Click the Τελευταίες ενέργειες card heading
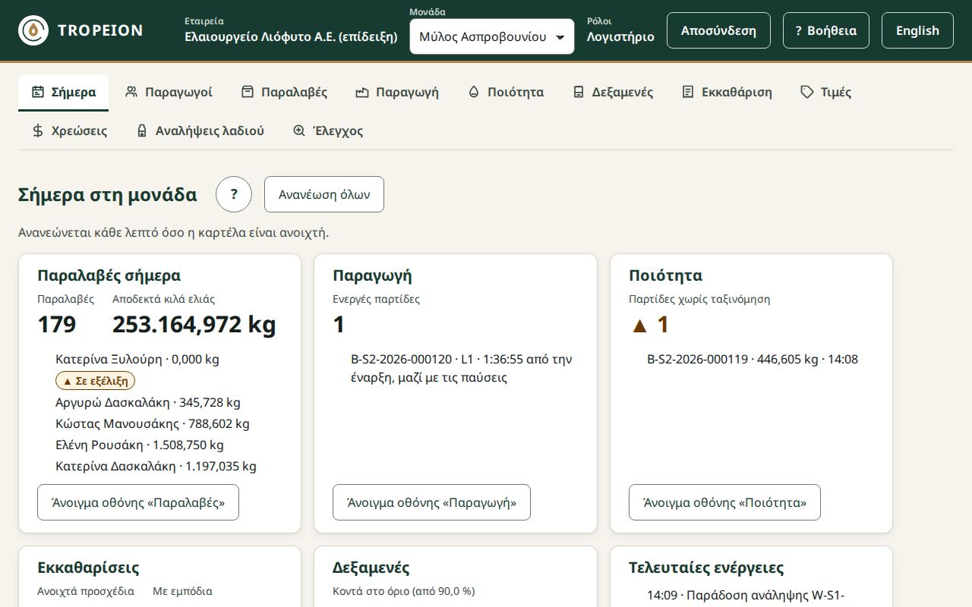This screenshot has width=972, height=607. click(x=706, y=568)
